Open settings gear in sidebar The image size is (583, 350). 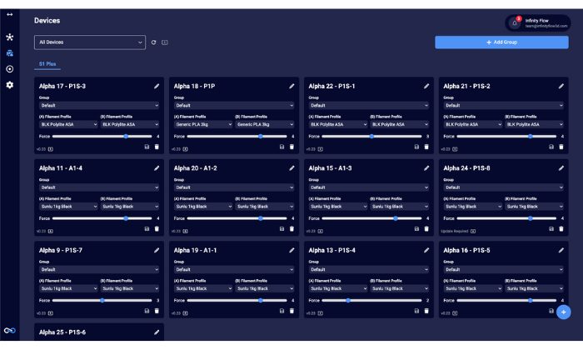point(10,85)
